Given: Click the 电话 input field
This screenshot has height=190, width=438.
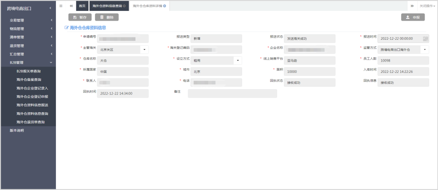Looking at the screenshot, I should (216, 83).
